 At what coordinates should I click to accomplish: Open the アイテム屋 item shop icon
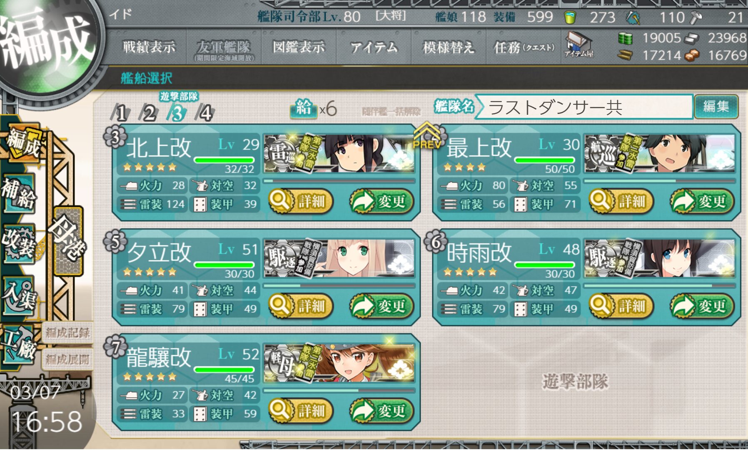click(579, 45)
